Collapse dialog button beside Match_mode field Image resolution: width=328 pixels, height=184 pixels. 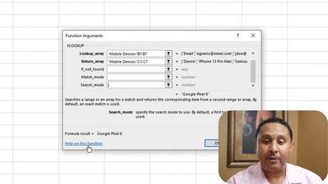[169, 77]
